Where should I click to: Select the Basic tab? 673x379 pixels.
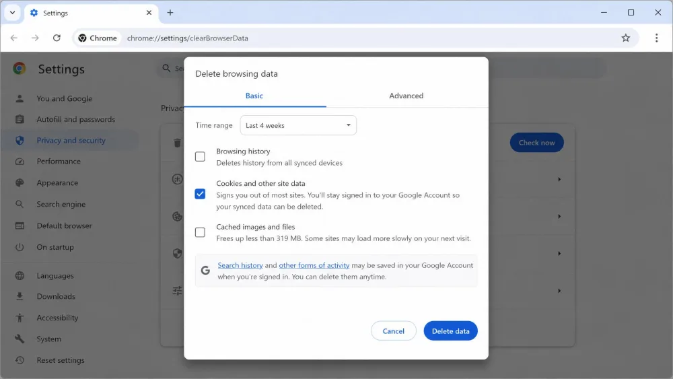point(254,96)
